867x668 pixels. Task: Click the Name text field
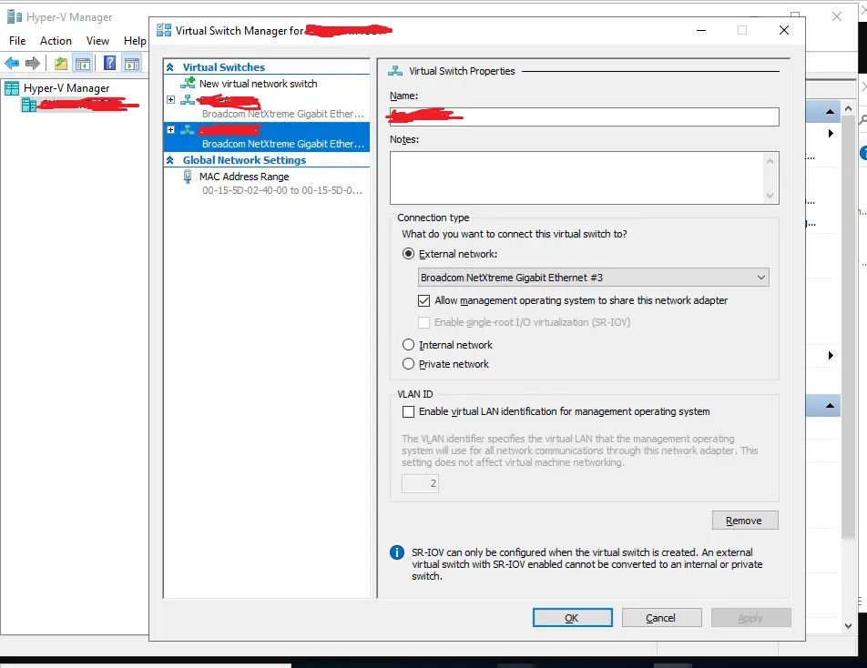[x=585, y=117]
